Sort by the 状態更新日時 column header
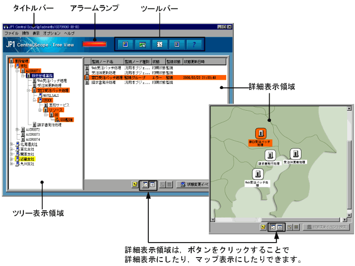The width and height of the screenshot is (355, 266). coord(205,61)
